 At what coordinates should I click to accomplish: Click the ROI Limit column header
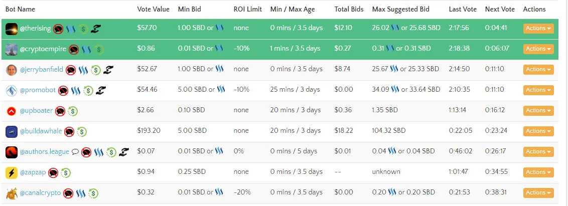click(x=248, y=9)
